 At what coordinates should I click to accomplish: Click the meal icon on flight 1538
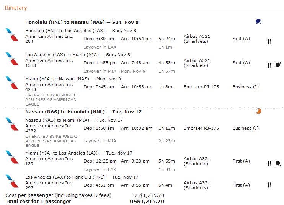[x=269, y=65]
